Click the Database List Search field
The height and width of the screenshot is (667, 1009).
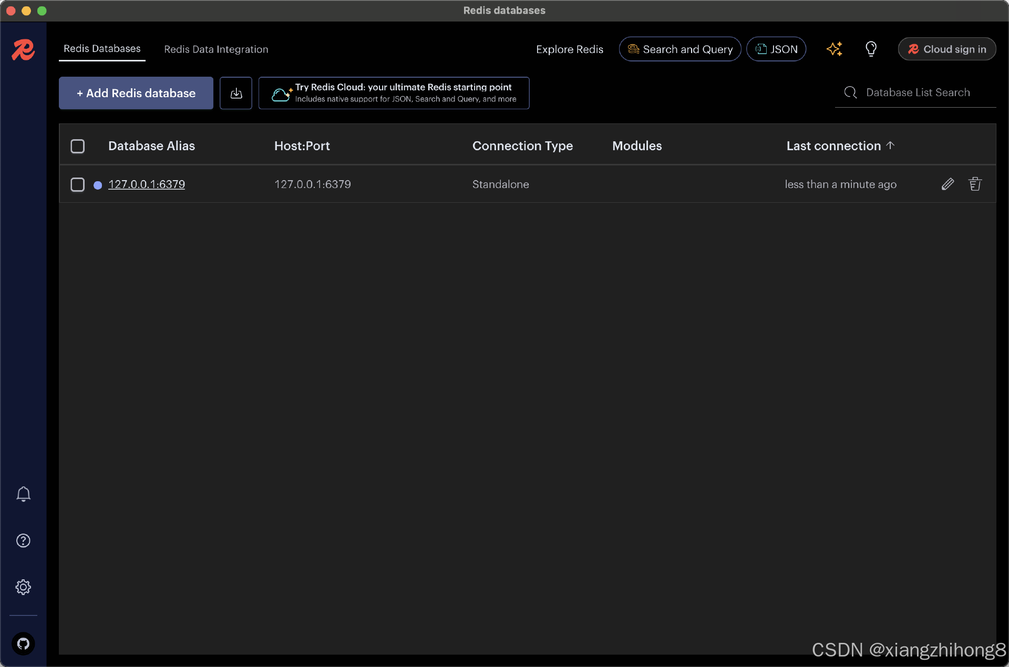[918, 92]
